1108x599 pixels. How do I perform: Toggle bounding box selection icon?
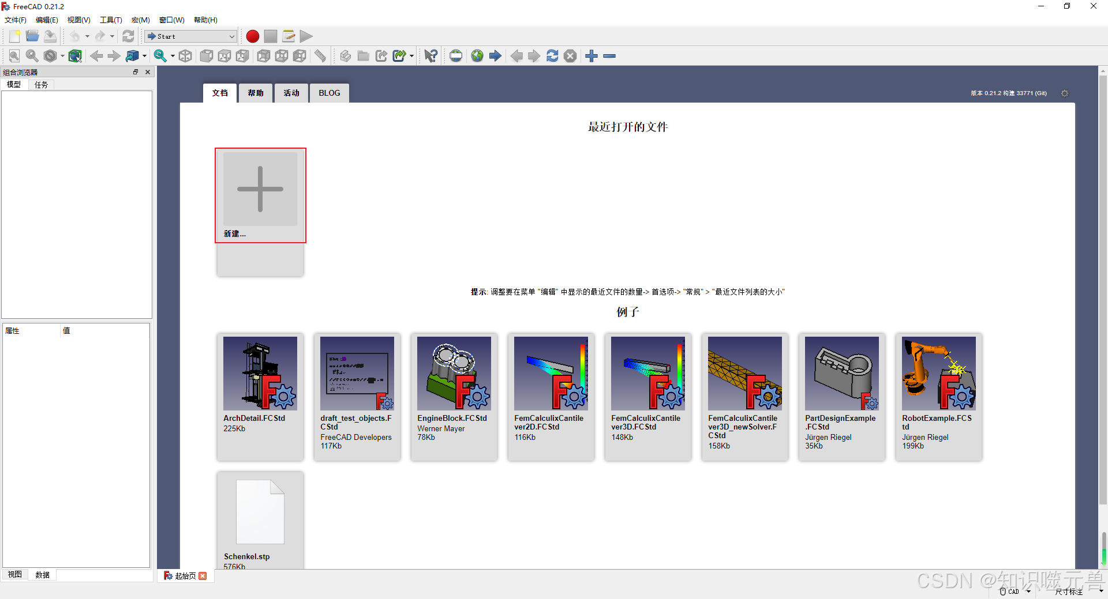pos(75,56)
